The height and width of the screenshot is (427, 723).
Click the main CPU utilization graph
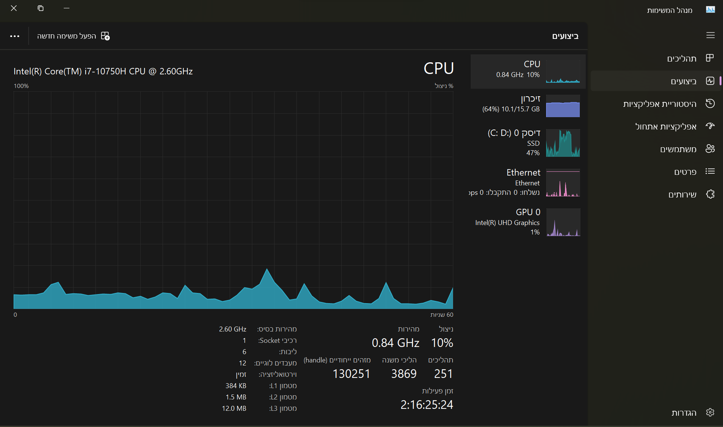click(x=233, y=200)
